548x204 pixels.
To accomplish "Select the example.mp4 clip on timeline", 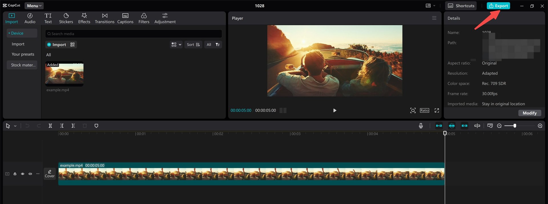I will [251, 174].
